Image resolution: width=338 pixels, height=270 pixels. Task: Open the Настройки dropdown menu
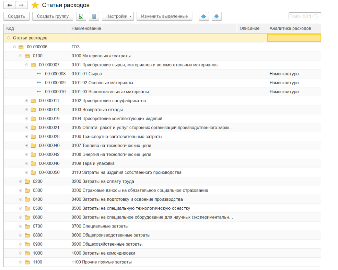tap(119, 16)
